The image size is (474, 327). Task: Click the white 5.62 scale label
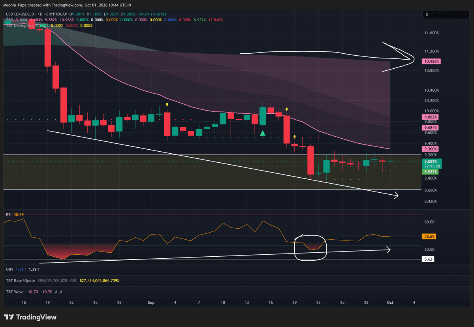[428, 259]
